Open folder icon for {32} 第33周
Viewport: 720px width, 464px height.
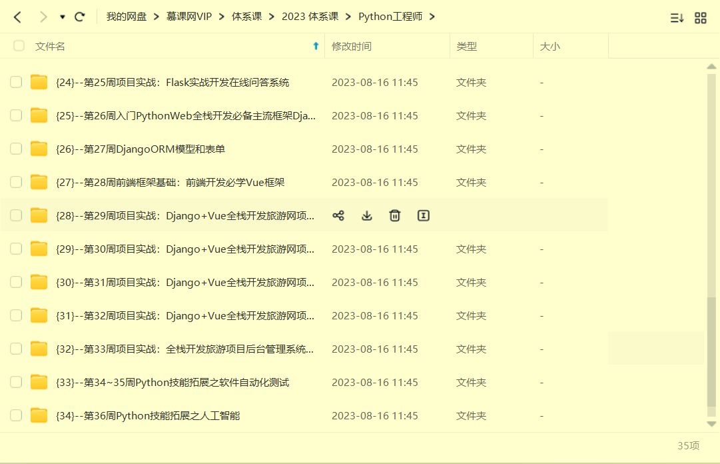[39, 349]
